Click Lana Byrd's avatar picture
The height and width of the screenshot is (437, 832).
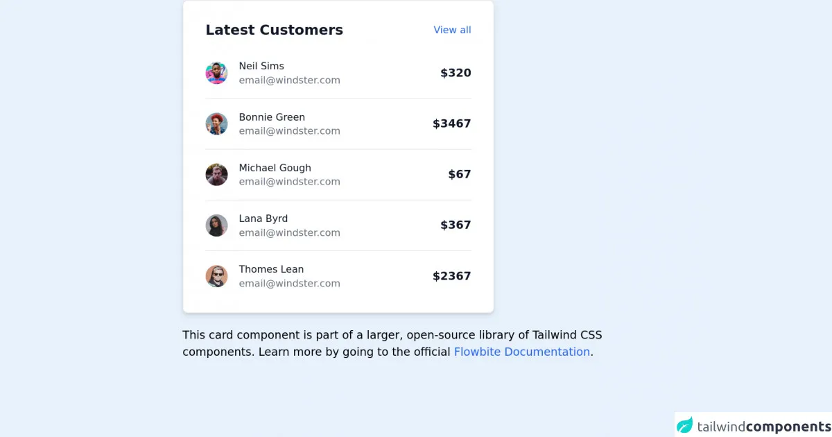click(216, 225)
